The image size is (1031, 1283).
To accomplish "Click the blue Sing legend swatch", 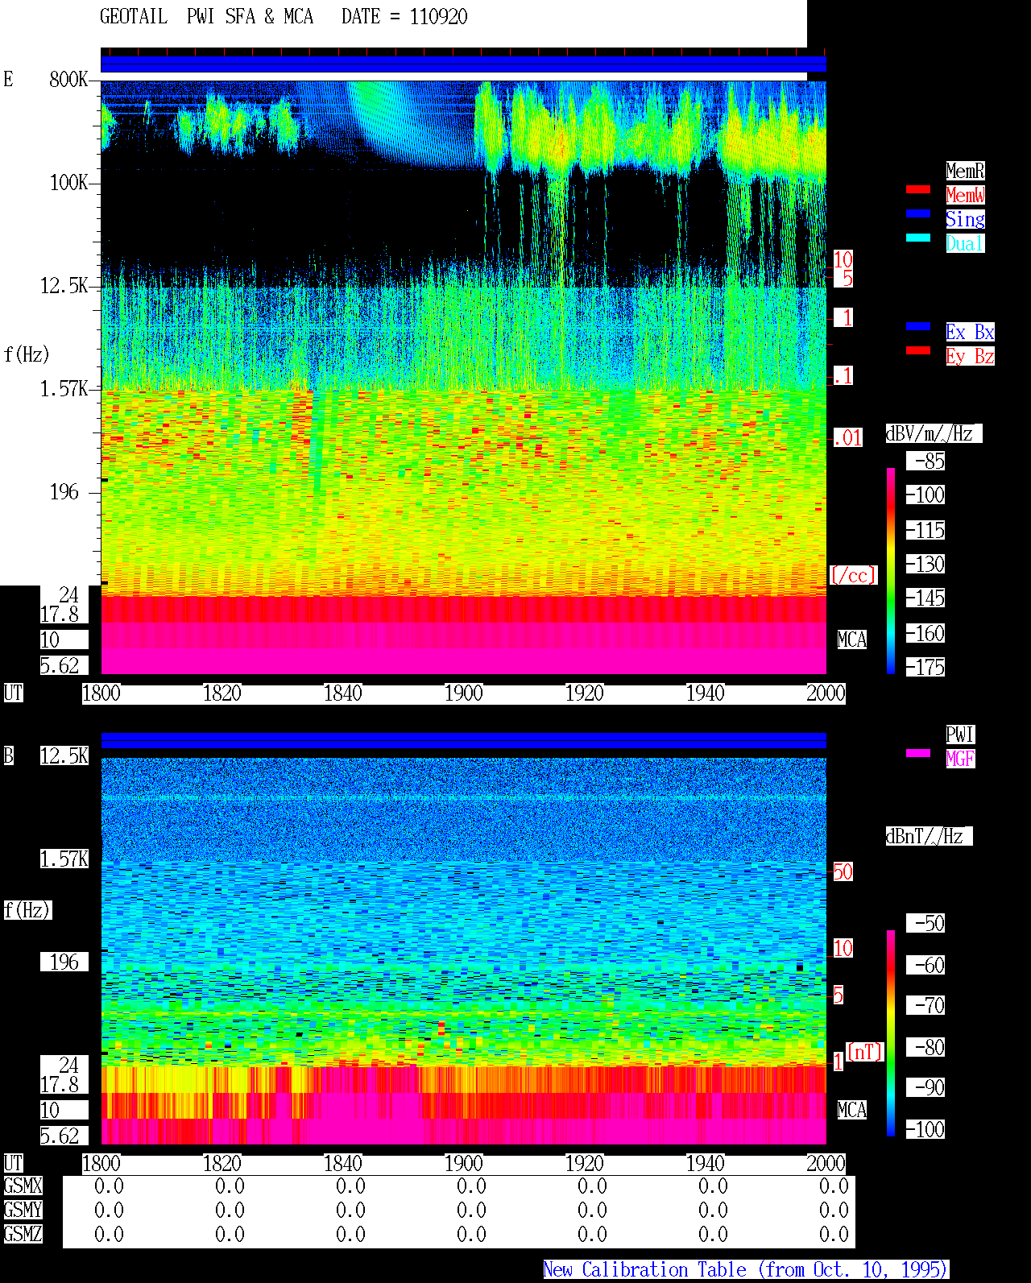I will pos(918,213).
